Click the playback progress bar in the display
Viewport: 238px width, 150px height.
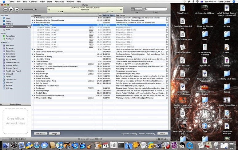(x=85, y=11)
